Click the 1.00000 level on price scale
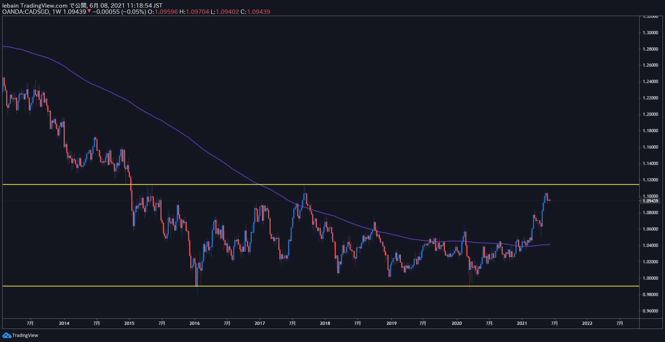665x342 pixels. pyautogui.click(x=650, y=278)
